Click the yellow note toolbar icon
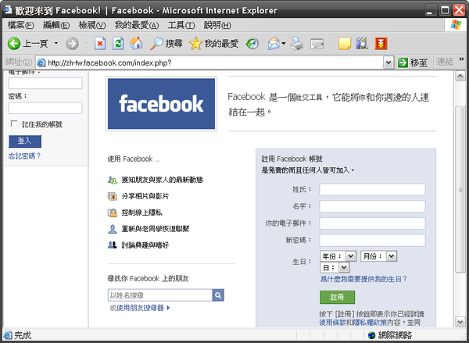 coord(345,44)
